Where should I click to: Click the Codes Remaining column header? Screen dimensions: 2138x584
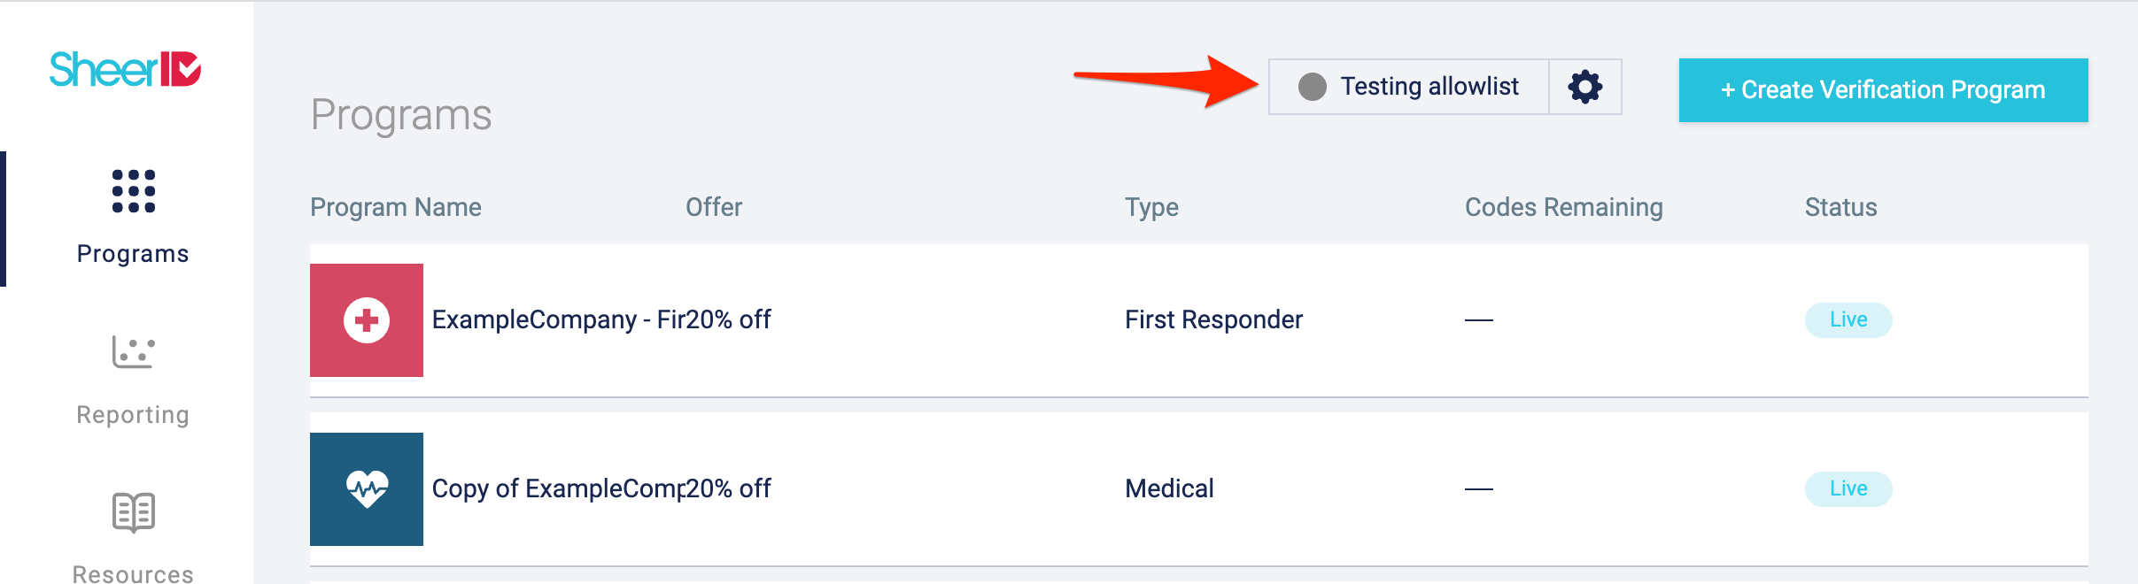pyautogui.click(x=1563, y=207)
